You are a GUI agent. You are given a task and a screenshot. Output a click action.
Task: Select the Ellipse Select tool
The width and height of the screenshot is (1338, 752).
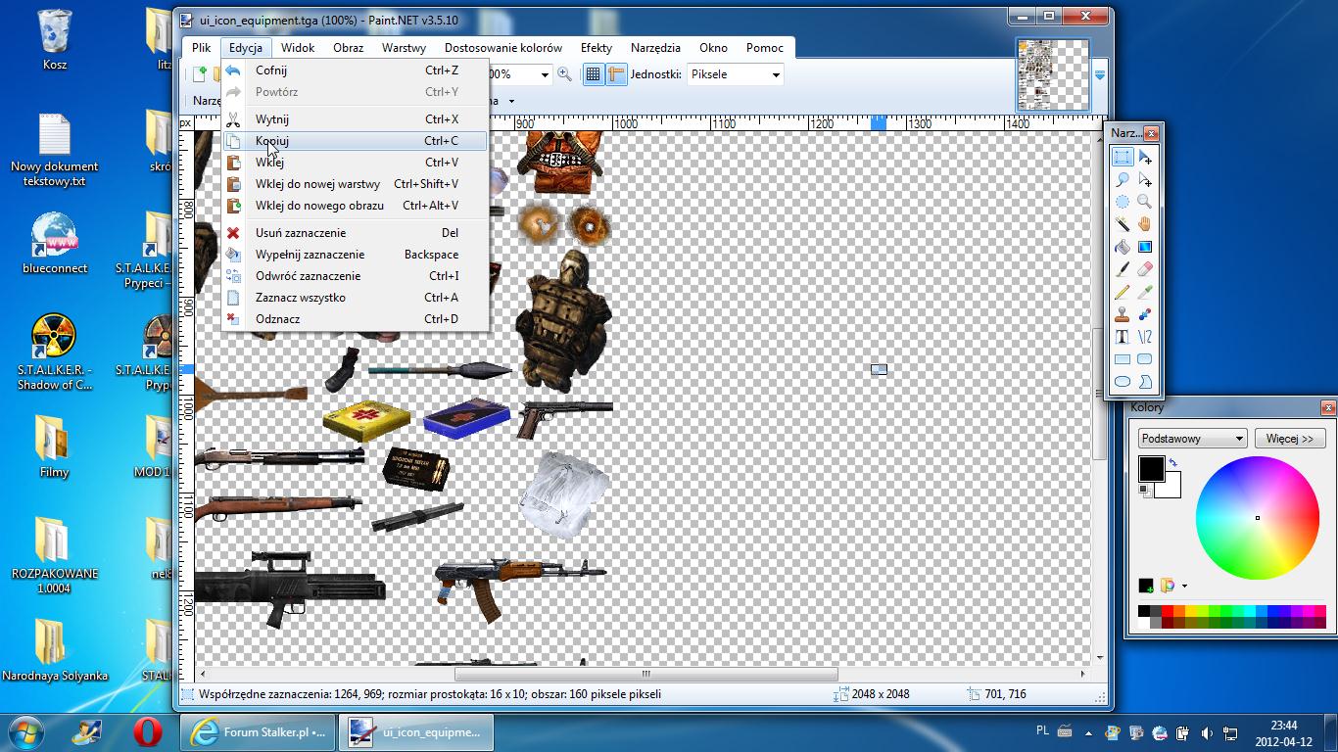click(1123, 203)
